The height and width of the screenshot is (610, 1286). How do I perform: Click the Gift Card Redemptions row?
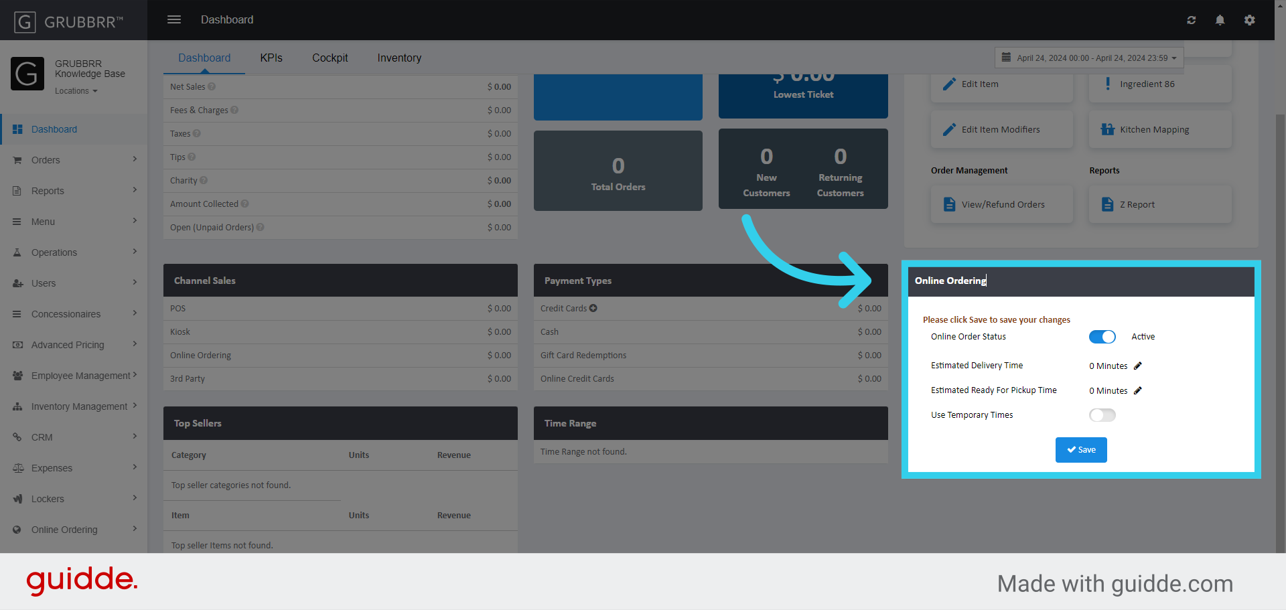(711, 356)
